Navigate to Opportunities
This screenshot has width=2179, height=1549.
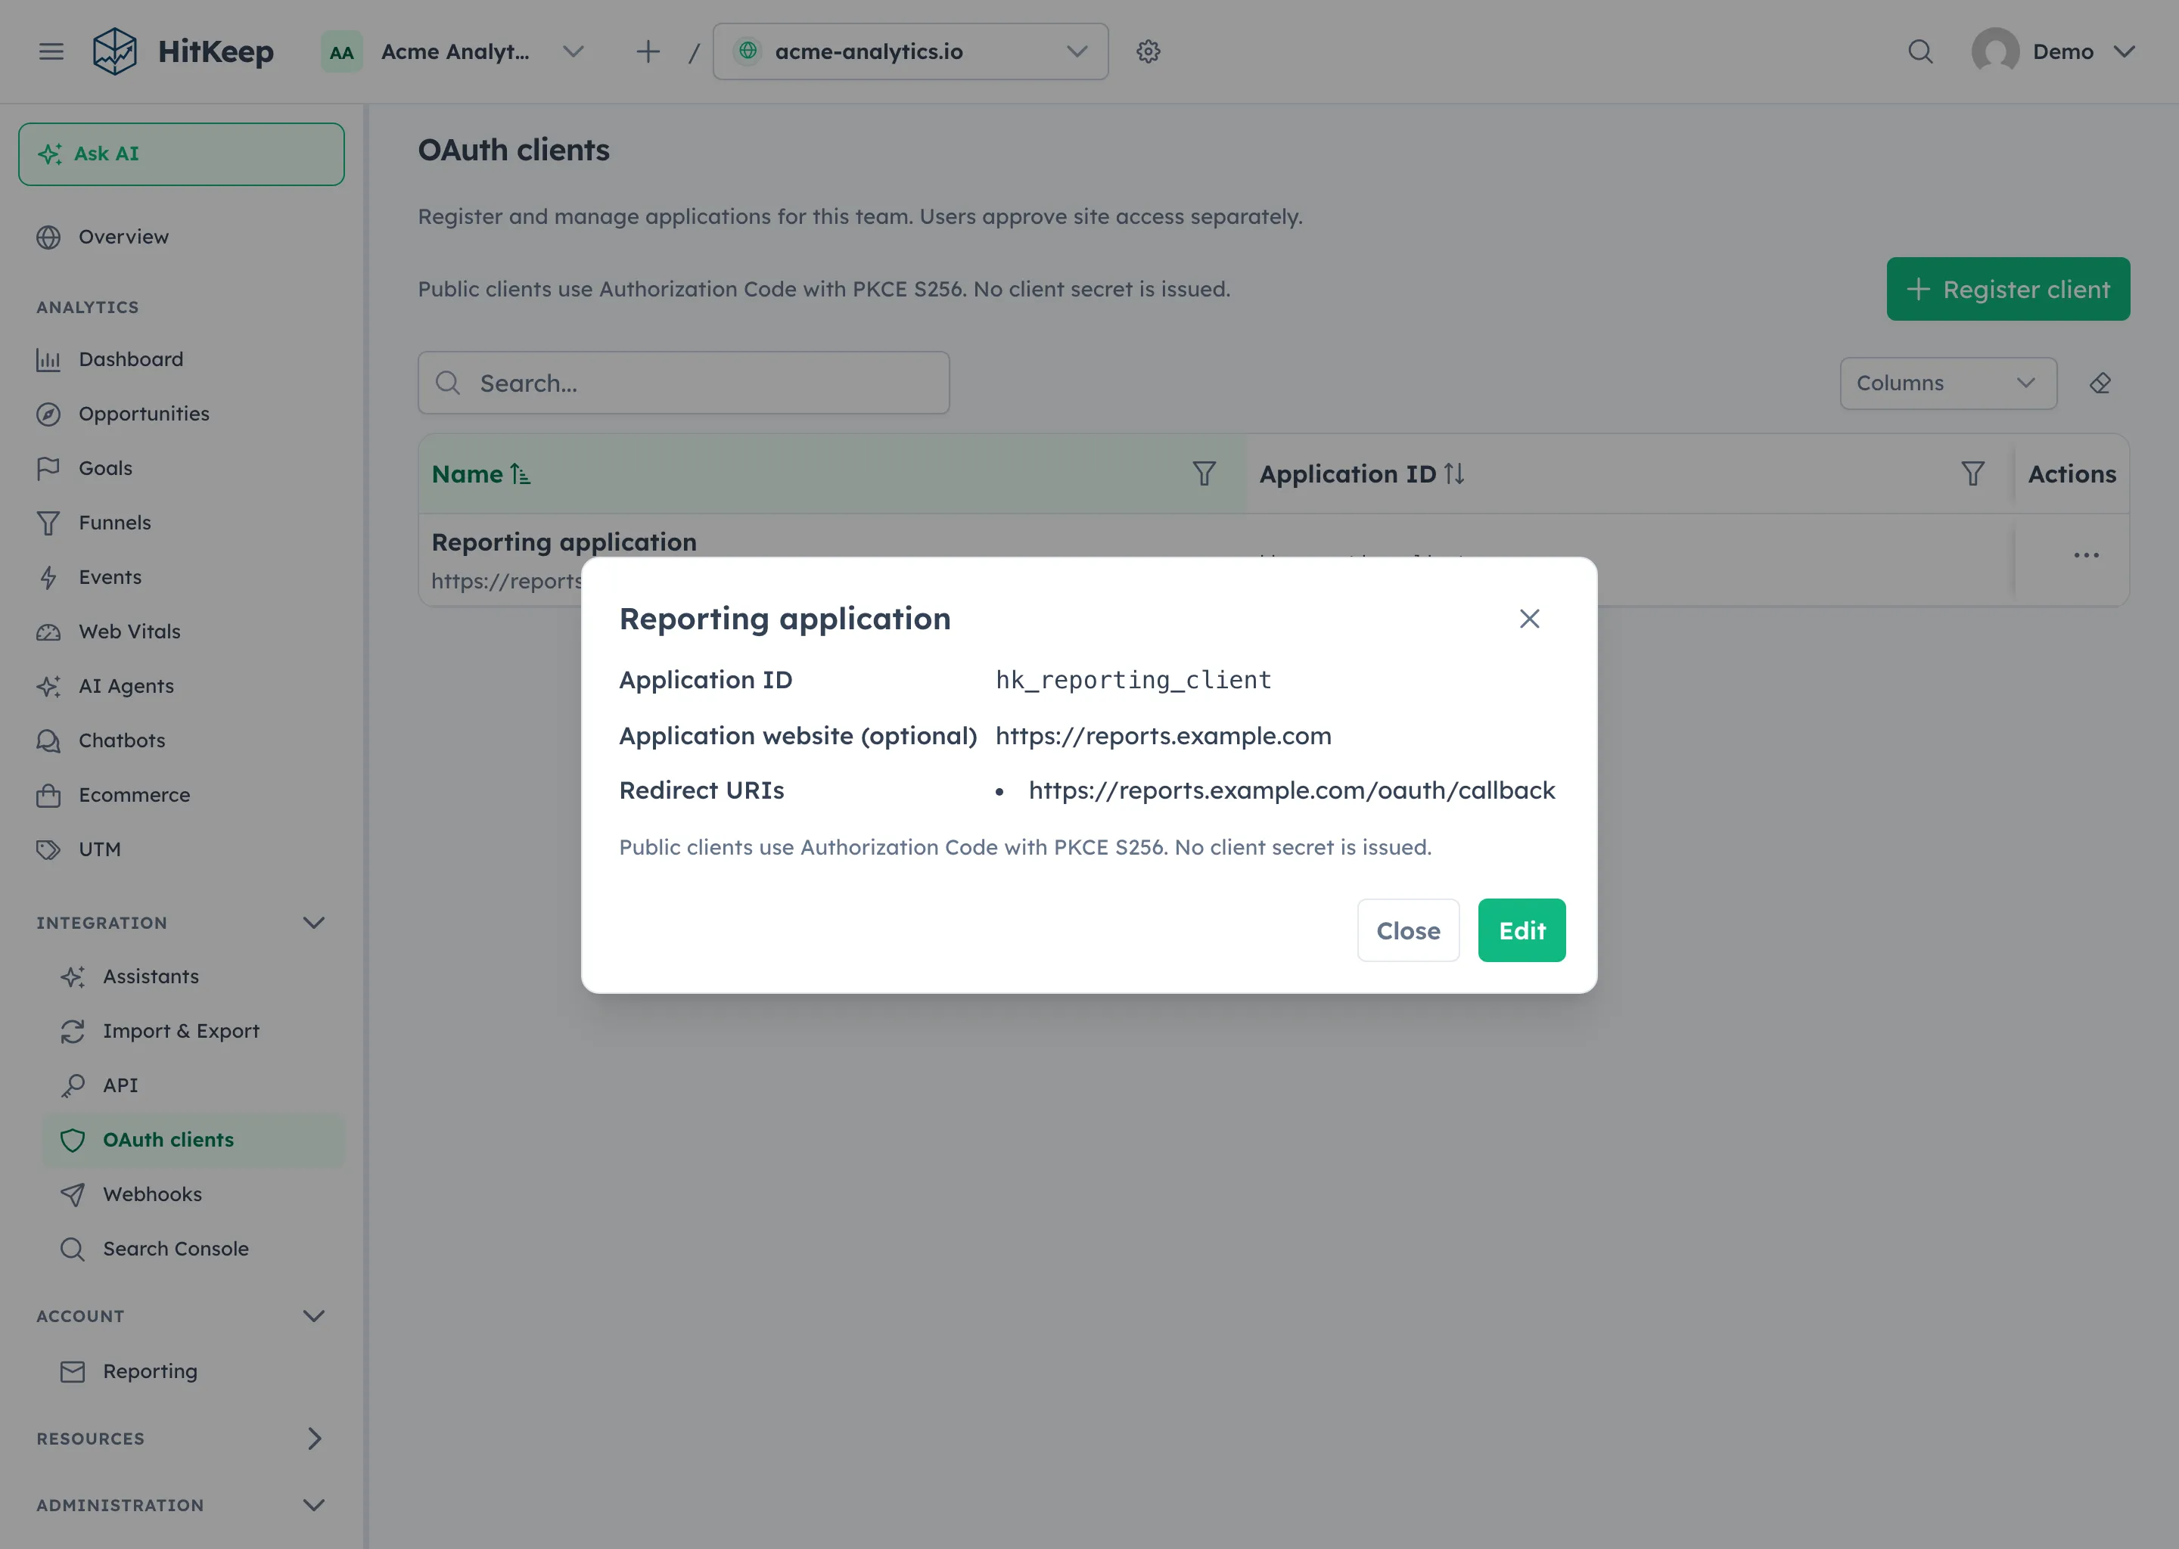[x=182, y=414]
